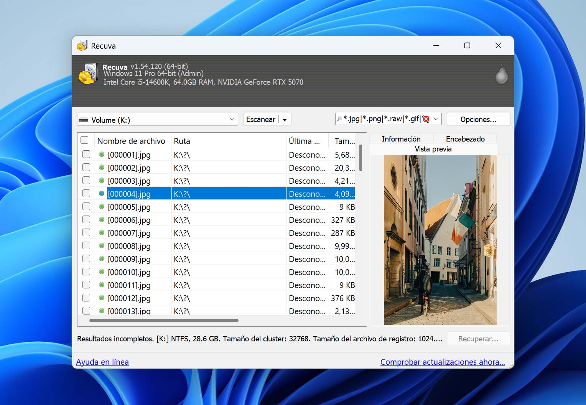This screenshot has width=586, height=405.
Task: Click the green status dot of [000012].jpg
Action: tap(102, 298)
